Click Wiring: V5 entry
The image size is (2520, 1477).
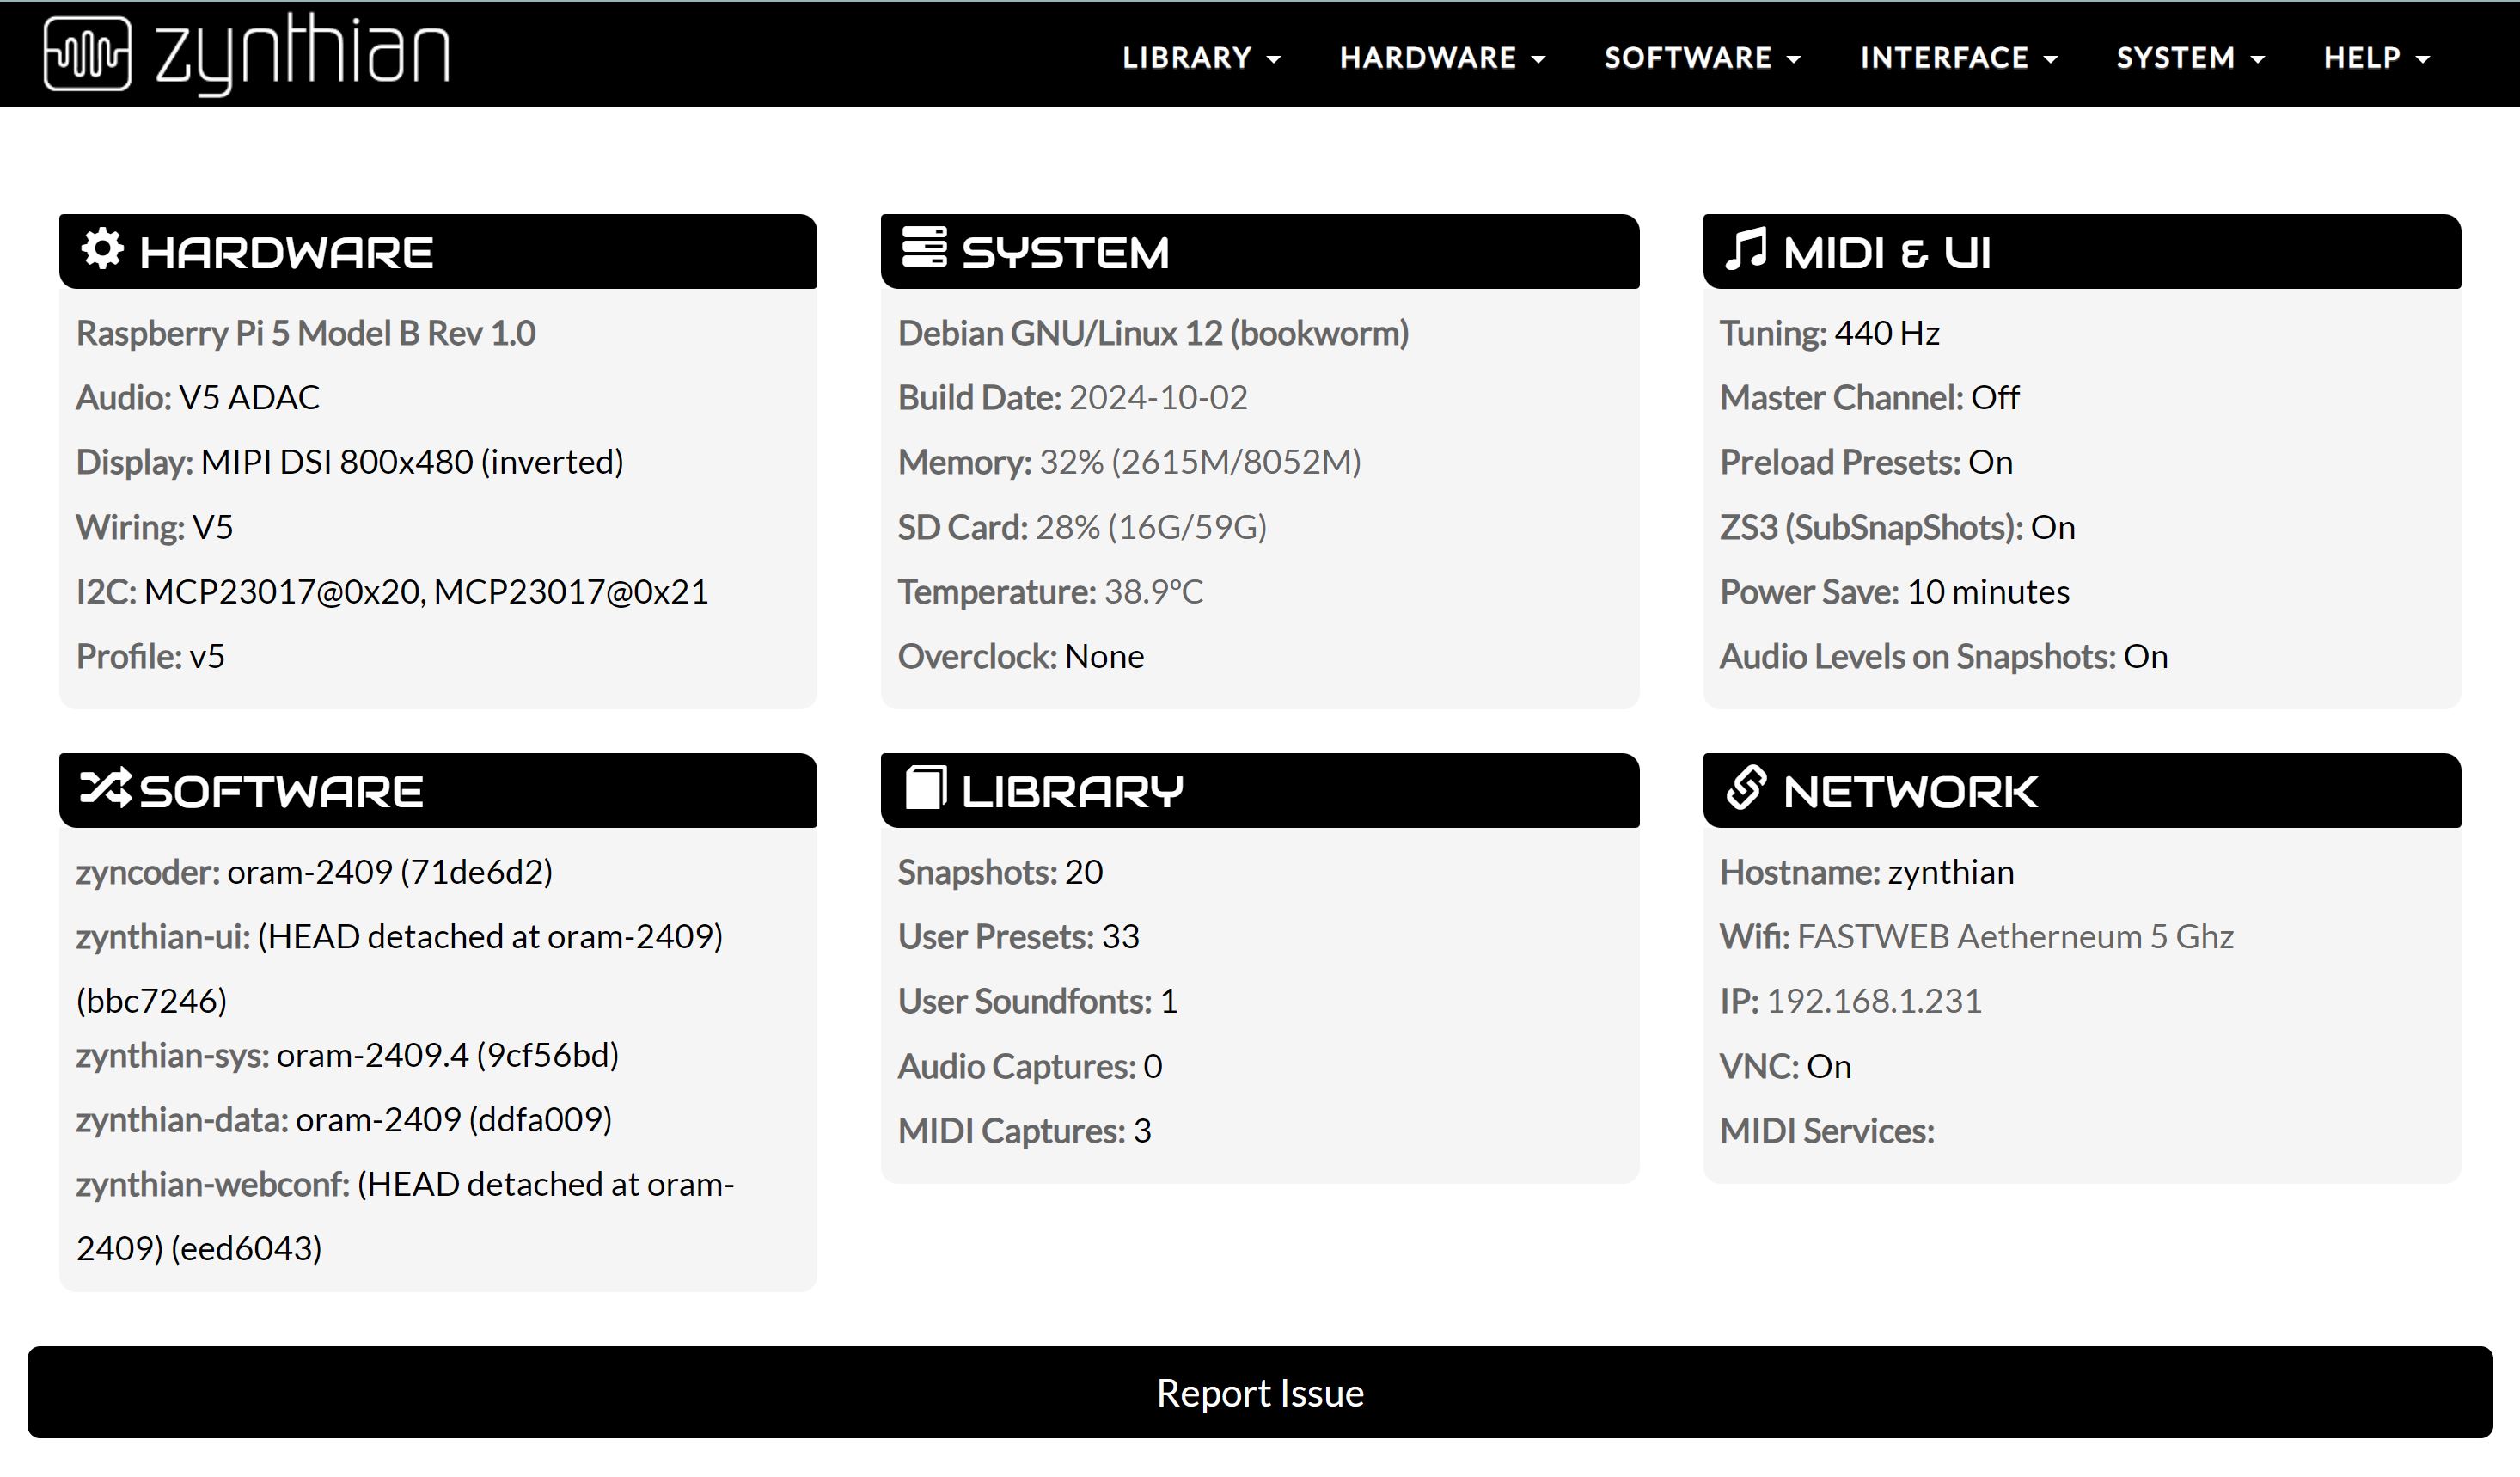[154, 527]
